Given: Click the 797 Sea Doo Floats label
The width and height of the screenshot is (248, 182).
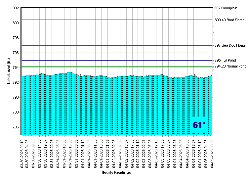Looking at the screenshot, I should [x=230, y=45].
